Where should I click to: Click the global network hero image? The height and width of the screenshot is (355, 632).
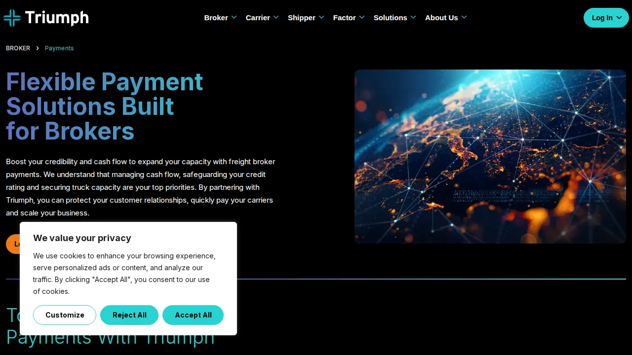(x=490, y=156)
